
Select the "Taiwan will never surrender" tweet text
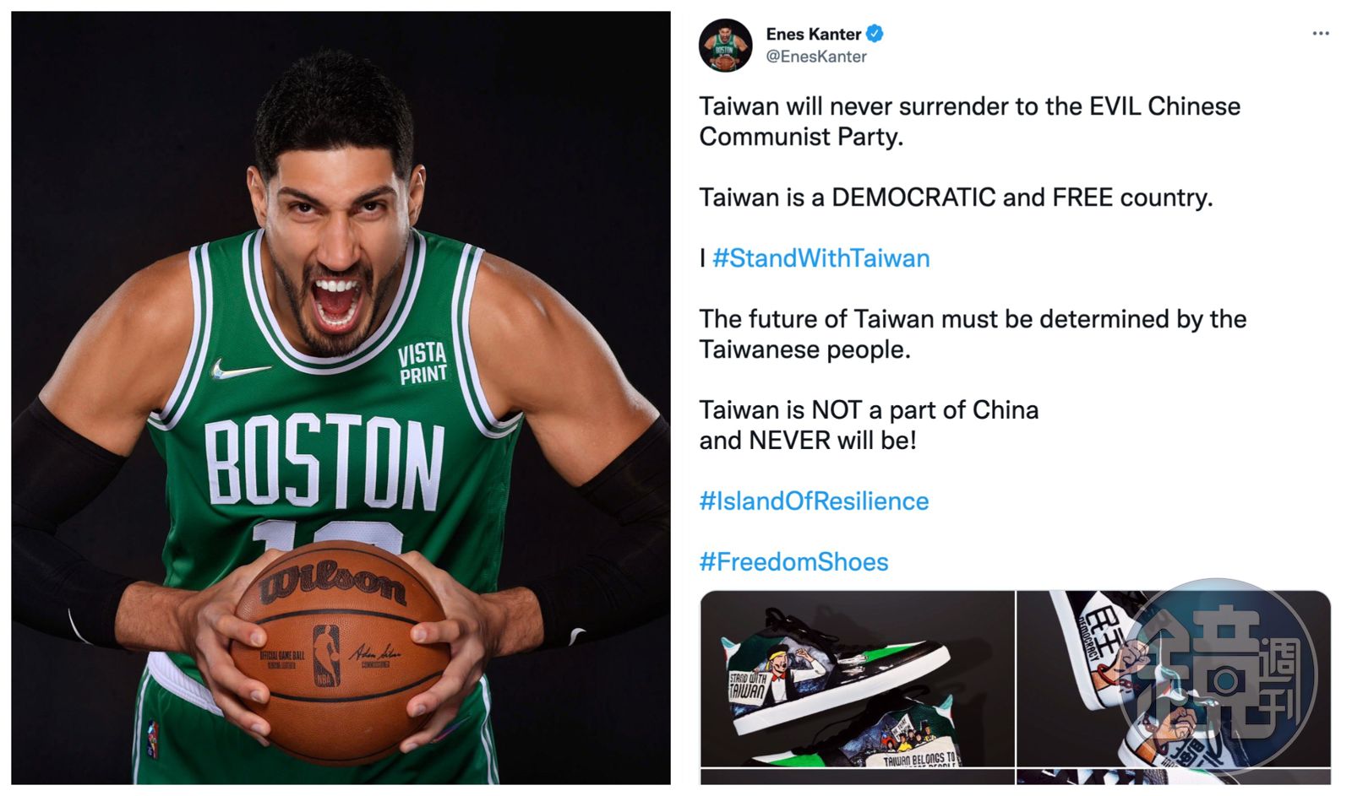click(x=970, y=122)
